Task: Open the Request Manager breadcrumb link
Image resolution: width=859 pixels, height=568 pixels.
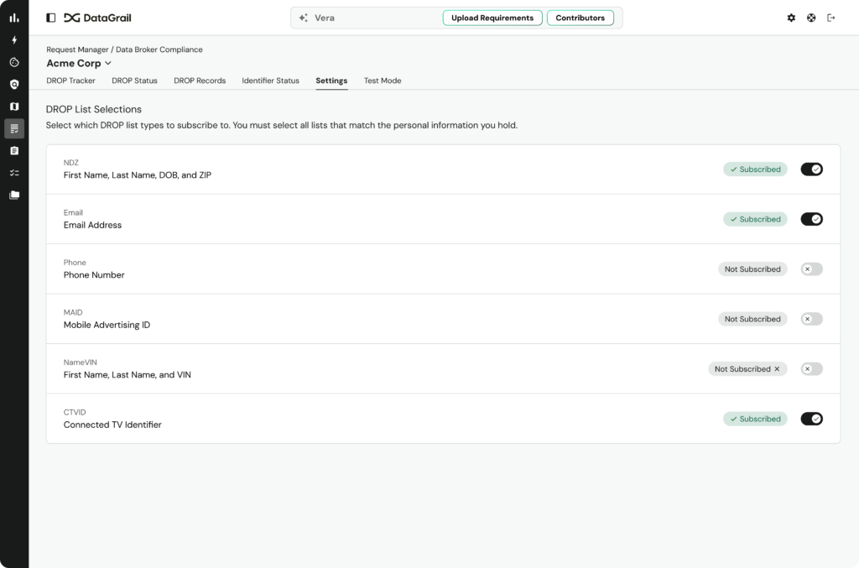Action: 77,50
